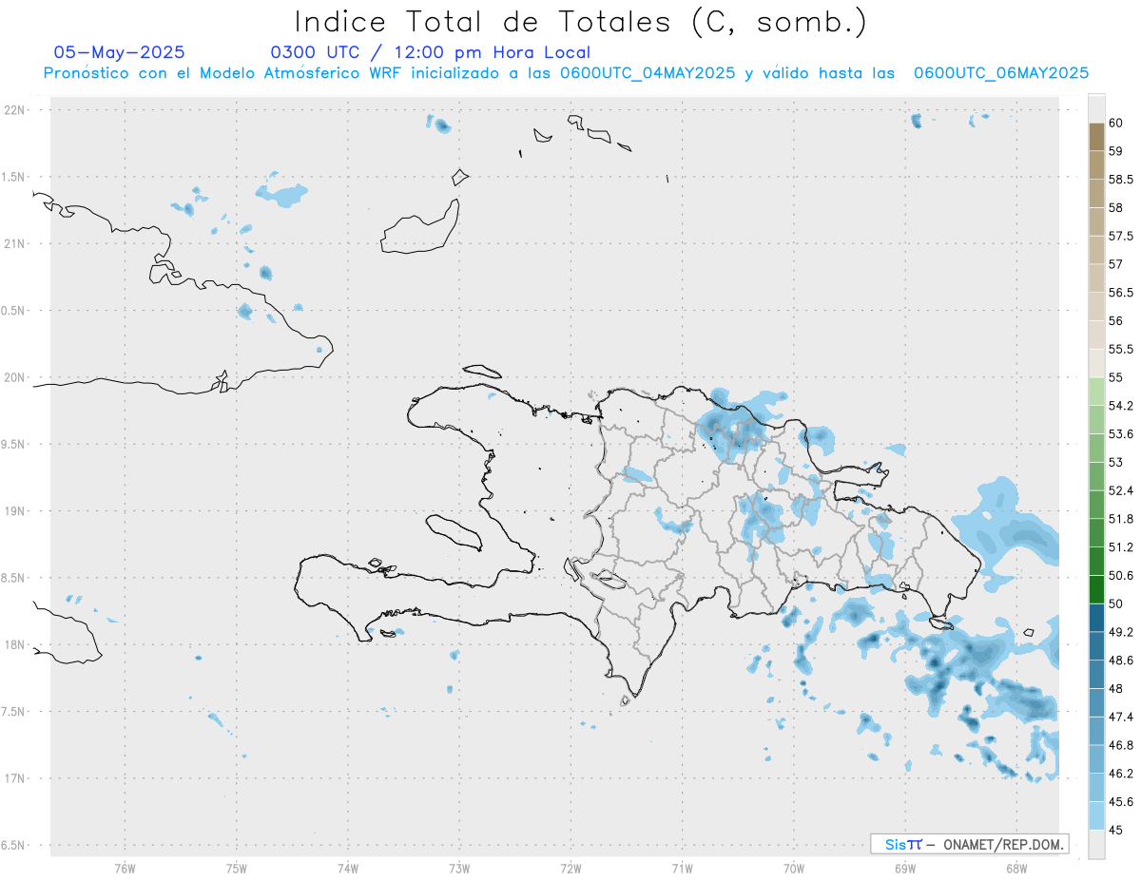
Task: Click the '53.6' colorbar value
Action: point(1121,434)
